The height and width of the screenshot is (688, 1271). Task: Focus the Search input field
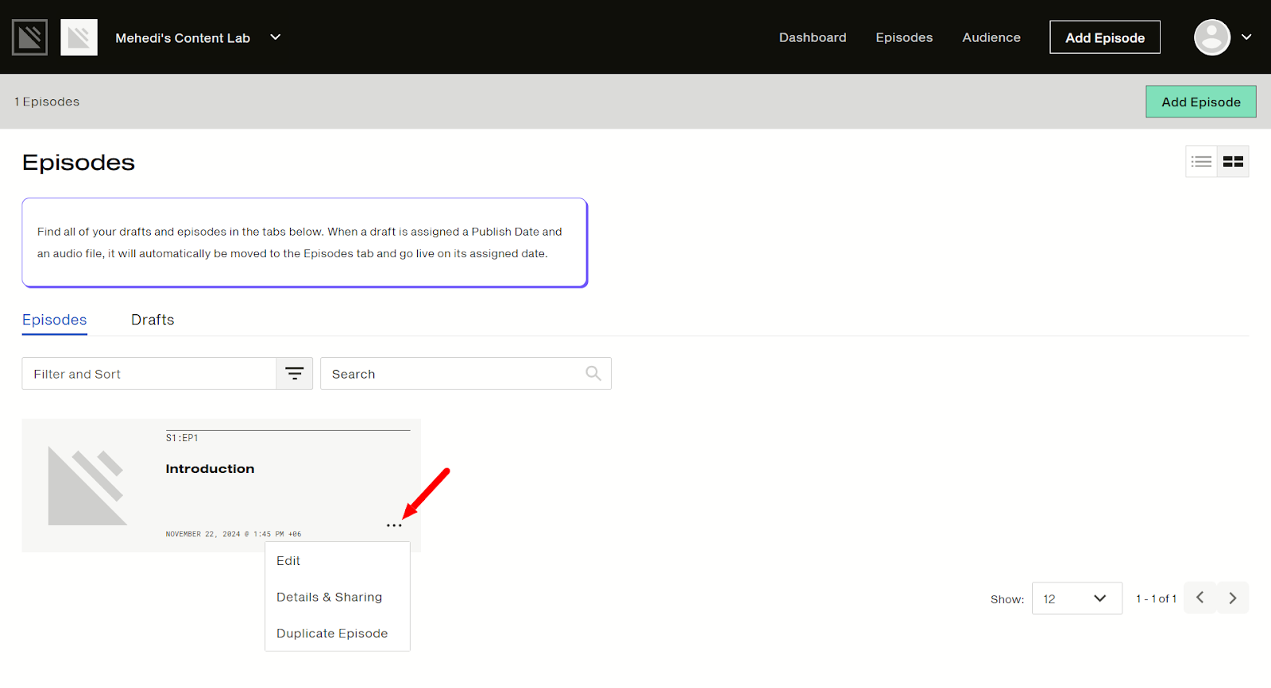coord(466,374)
